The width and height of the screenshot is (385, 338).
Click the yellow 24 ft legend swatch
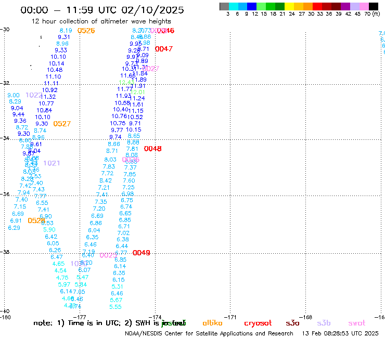click(289, 6)
